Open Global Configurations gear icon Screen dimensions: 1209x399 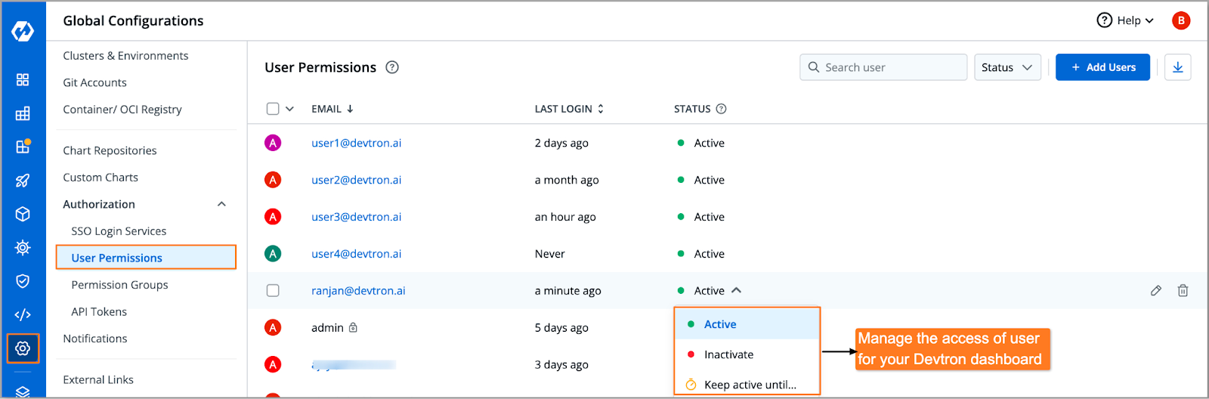click(x=23, y=348)
